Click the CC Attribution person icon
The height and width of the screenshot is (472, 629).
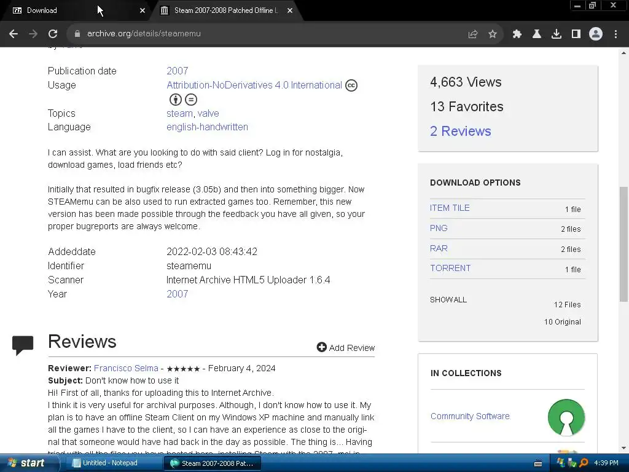pyautogui.click(x=175, y=99)
